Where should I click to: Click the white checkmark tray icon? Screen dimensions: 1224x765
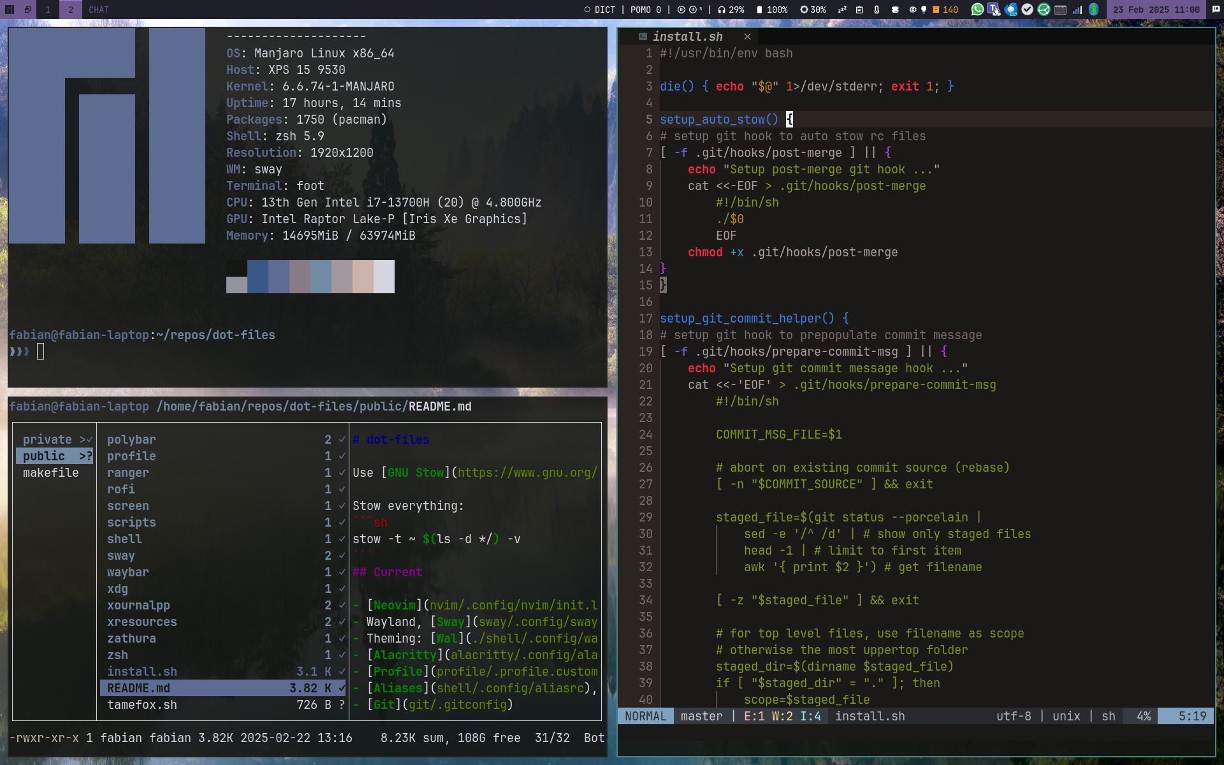click(1027, 10)
